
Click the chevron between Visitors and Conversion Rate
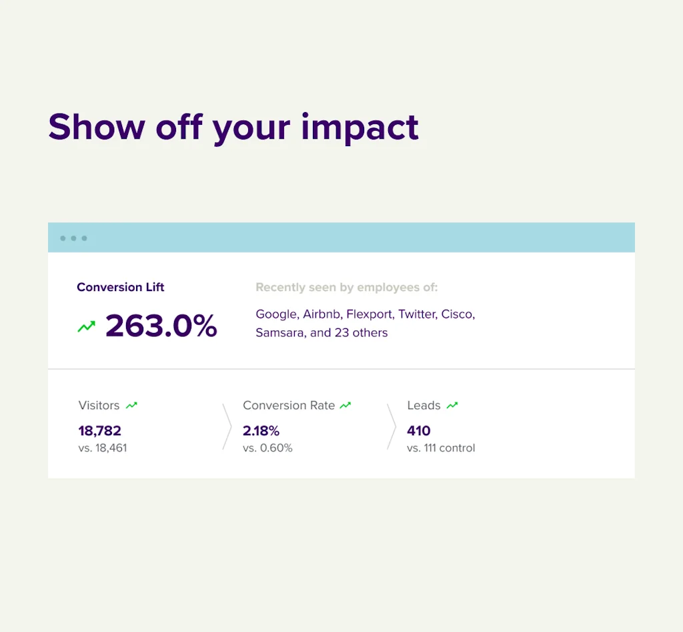[x=227, y=426]
